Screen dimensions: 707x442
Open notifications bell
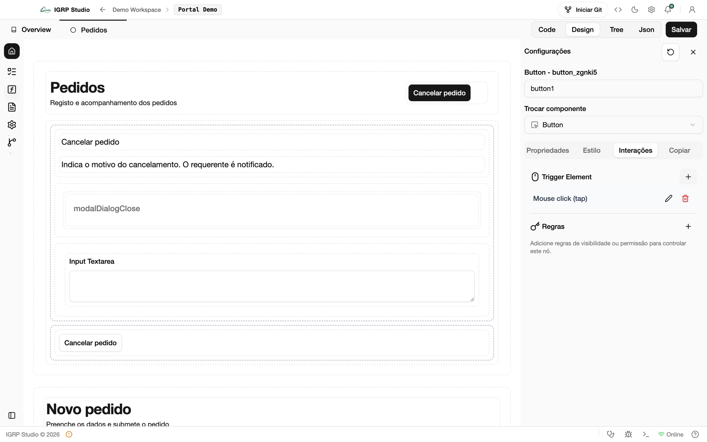668,10
